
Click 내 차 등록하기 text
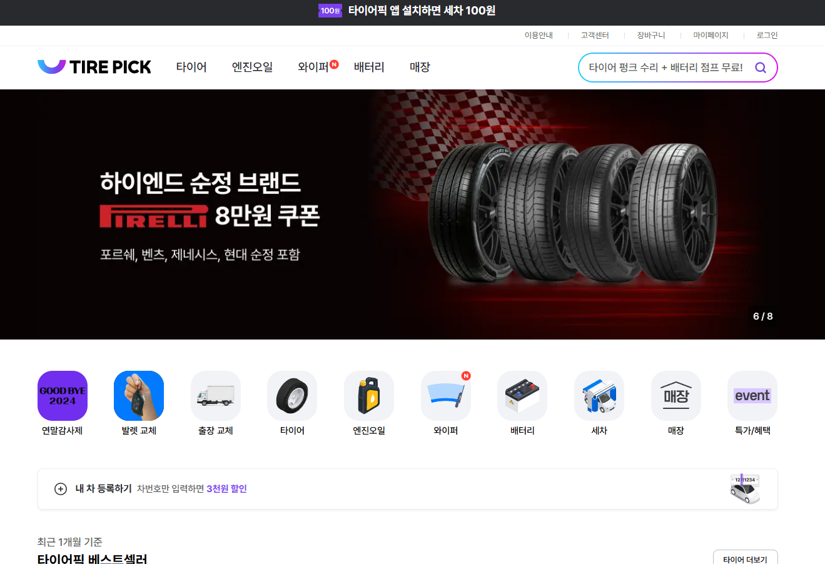[104, 489]
